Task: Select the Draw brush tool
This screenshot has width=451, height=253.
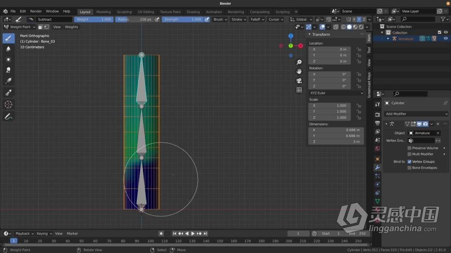Action: click(x=8, y=38)
